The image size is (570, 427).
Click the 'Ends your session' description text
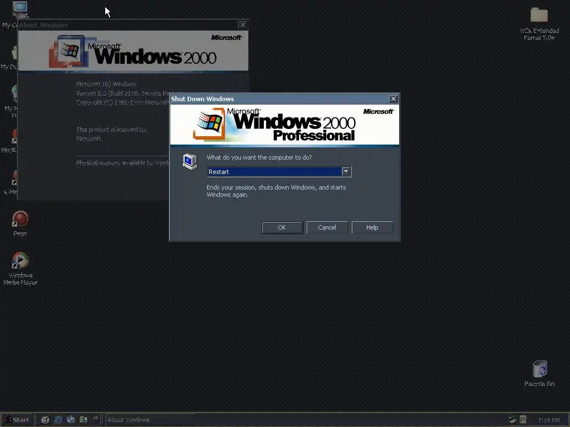[x=276, y=191]
